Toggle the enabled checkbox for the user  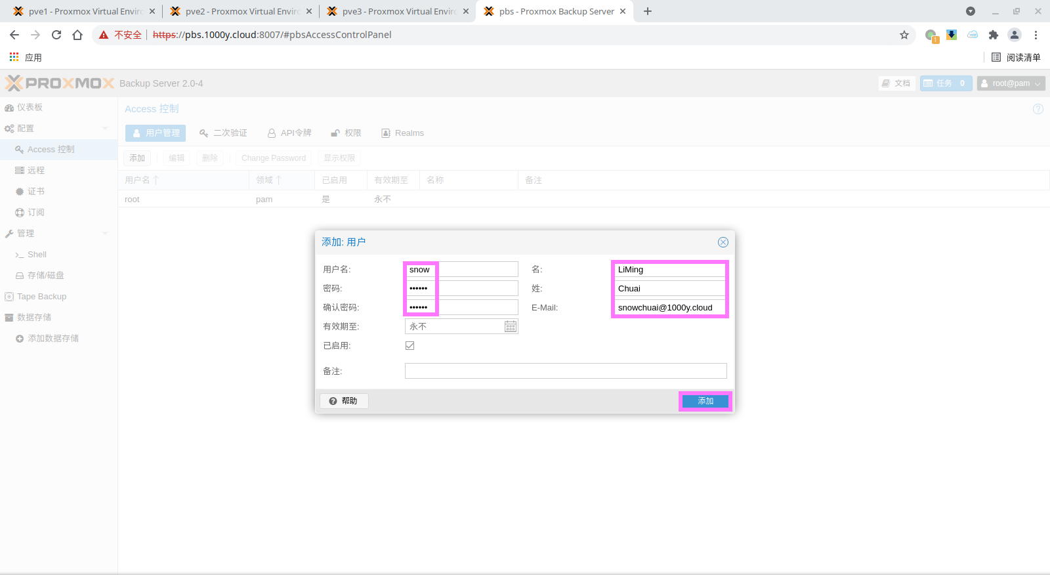point(410,346)
